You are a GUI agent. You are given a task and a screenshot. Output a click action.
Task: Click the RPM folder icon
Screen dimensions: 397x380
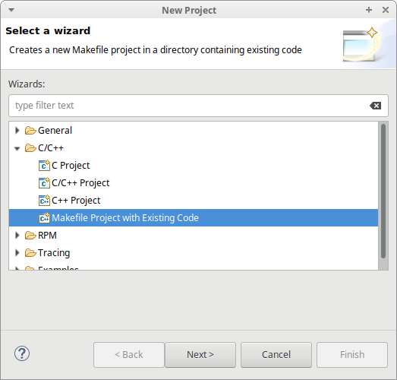pyautogui.click(x=30, y=236)
